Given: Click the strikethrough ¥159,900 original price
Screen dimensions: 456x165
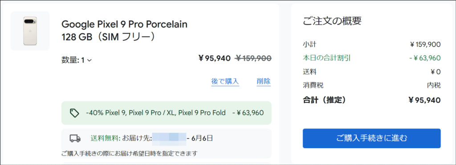Looking at the screenshot, I should pos(253,59).
